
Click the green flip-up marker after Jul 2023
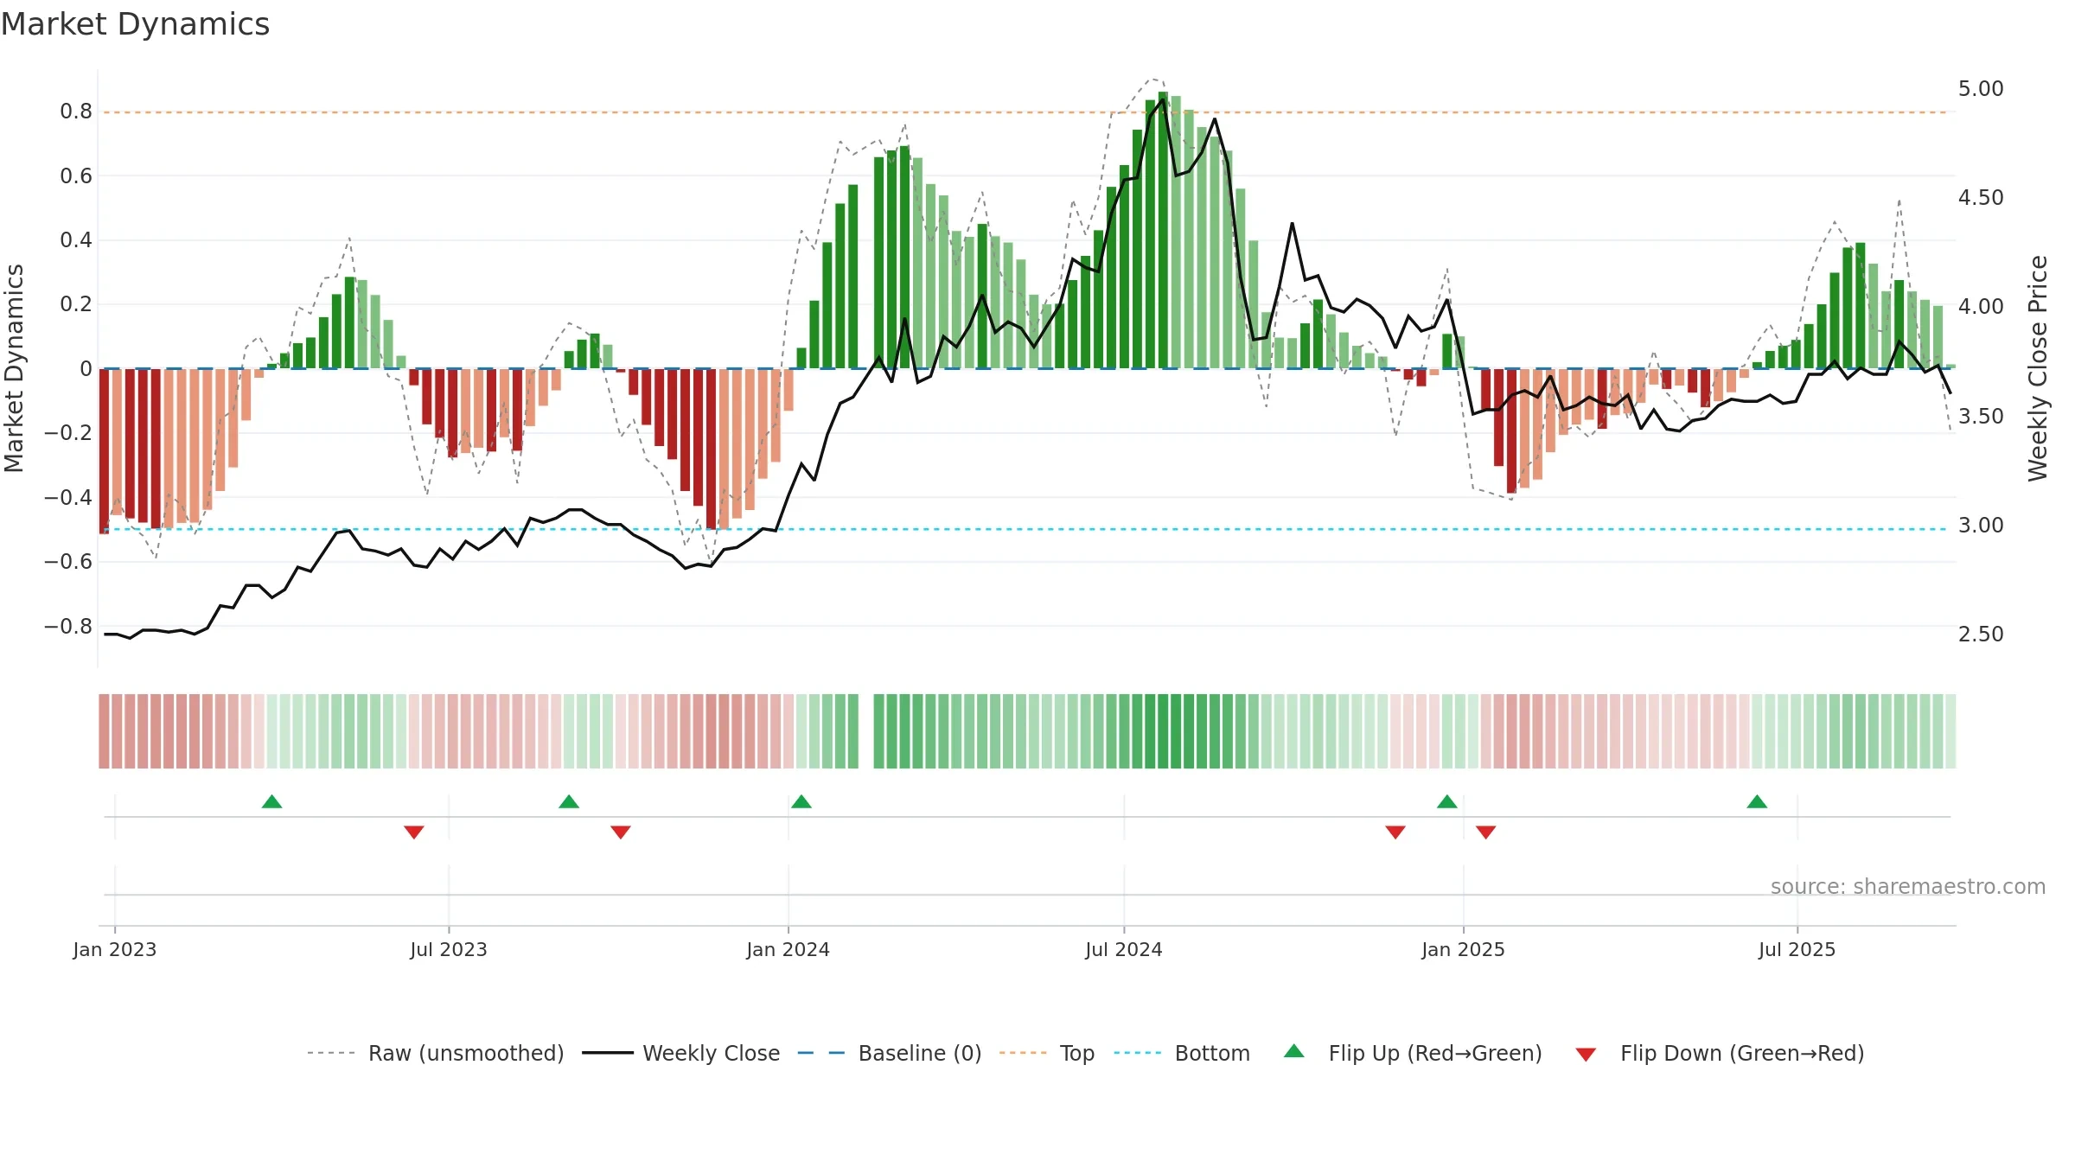coord(568,801)
